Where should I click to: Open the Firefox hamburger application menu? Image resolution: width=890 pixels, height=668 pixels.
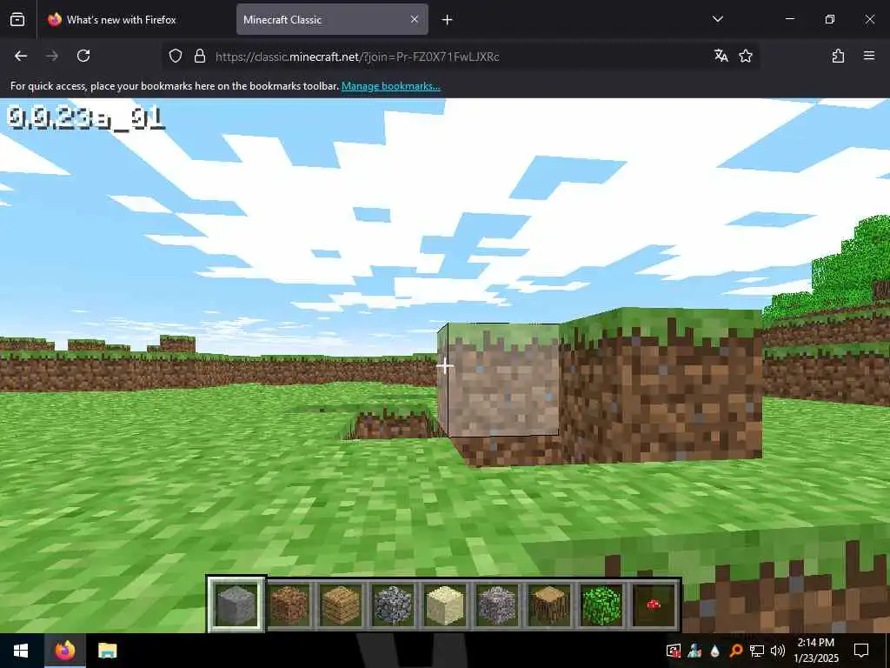click(x=869, y=56)
